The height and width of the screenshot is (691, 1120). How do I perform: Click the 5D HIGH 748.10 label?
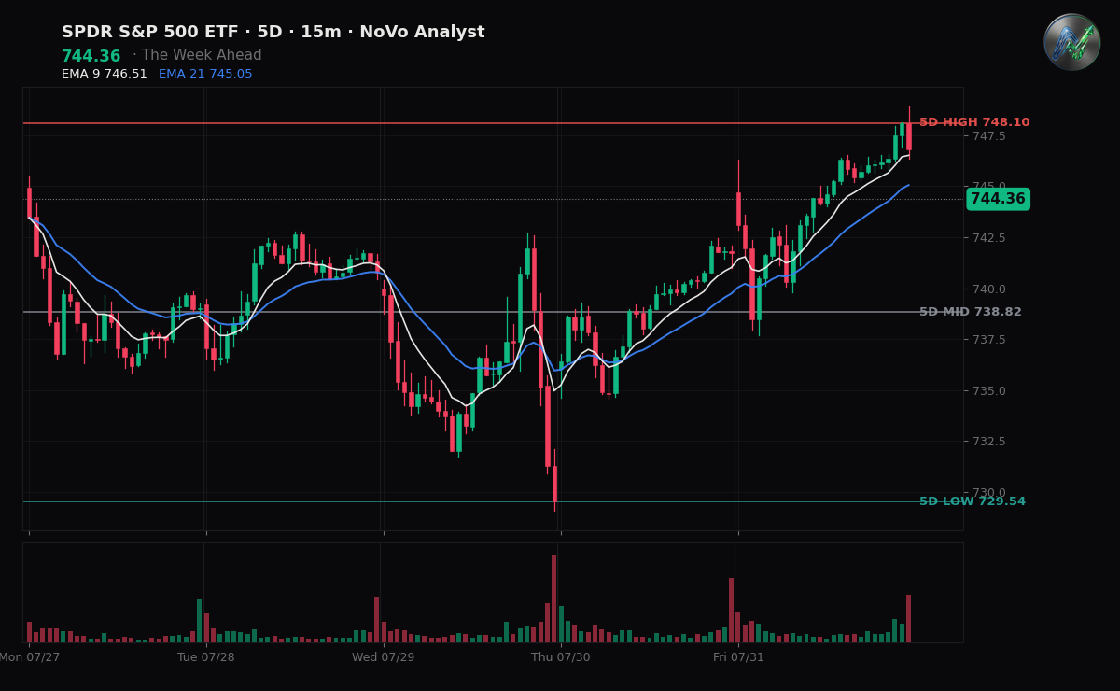click(974, 122)
